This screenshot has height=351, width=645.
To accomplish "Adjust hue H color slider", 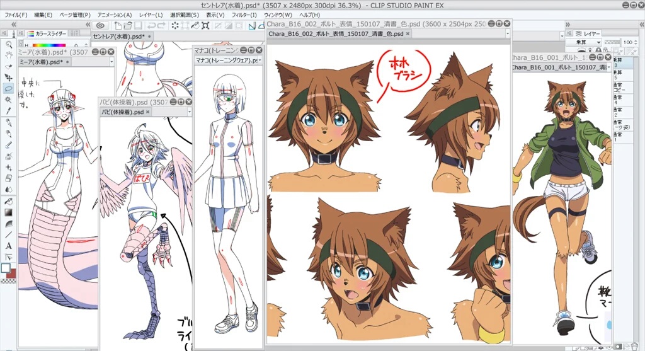I will pos(49,45).
